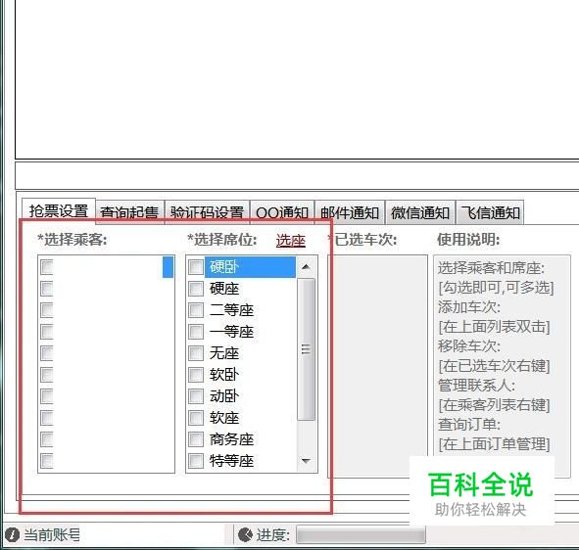
Task: Click the 当前账号 status label
Action: point(52,535)
